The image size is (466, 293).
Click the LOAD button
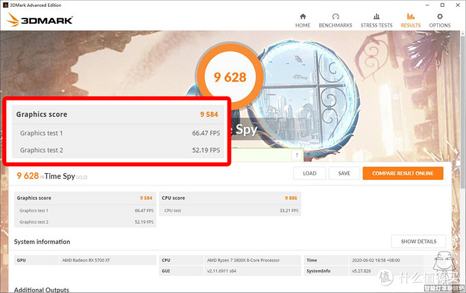(x=310, y=173)
